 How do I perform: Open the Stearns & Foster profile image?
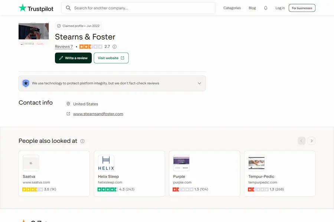[x=34, y=33]
